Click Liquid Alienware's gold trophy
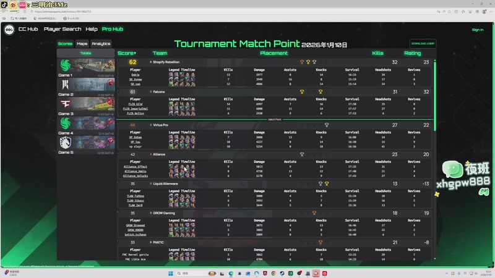The image size is (495, 278). 327,183
